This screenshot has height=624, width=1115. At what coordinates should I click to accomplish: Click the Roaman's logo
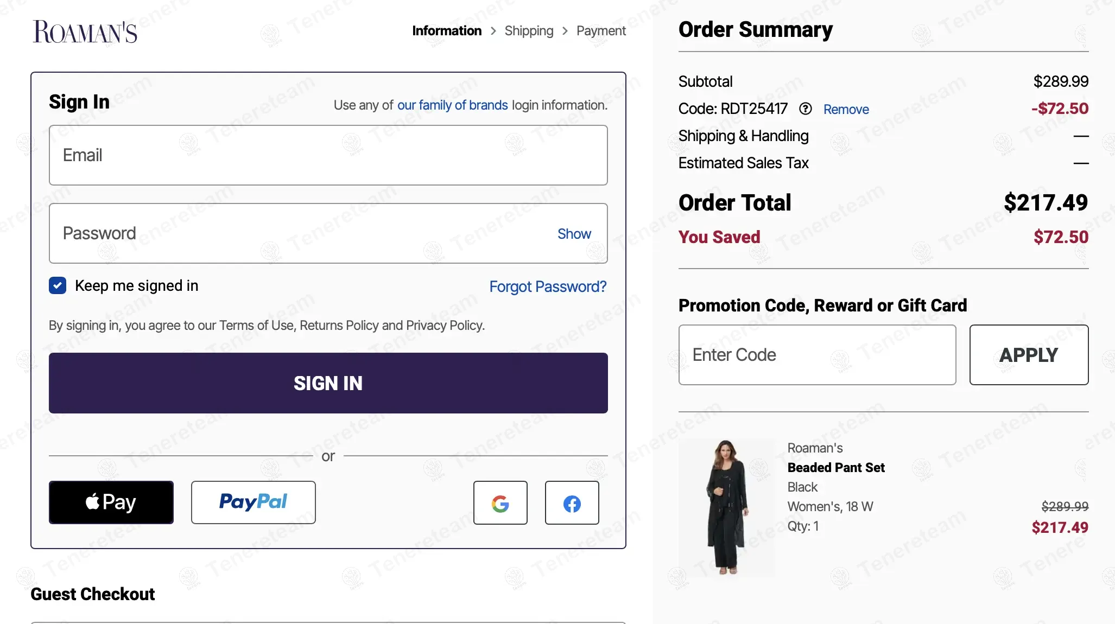click(x=85, y=31)
